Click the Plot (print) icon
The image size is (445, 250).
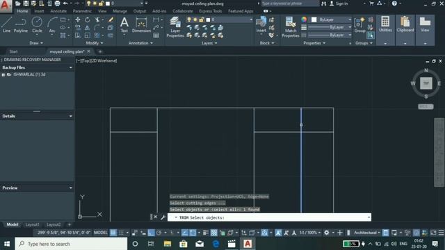57,3
